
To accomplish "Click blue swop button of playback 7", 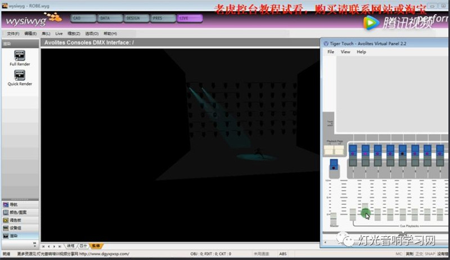I will 427,150.
